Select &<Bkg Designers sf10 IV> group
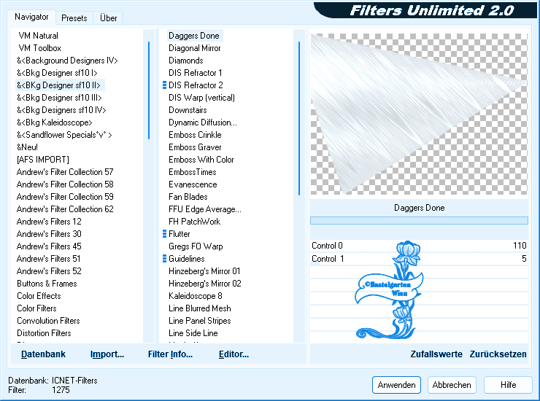 point(61,110)
